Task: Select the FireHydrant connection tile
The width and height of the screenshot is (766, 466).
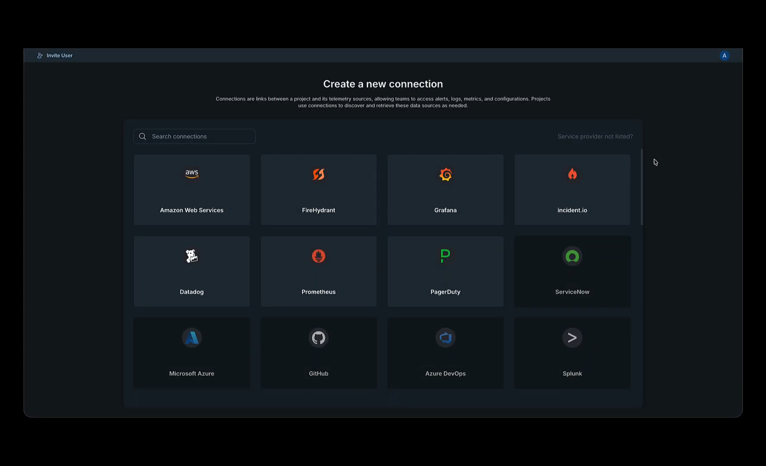Action: point(318,189)
